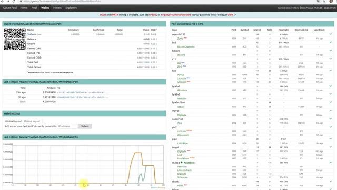Expand the scrypt algo chevron
This screenshot has width=337, height=190.
pyautogui.click(x=331, y=147)
